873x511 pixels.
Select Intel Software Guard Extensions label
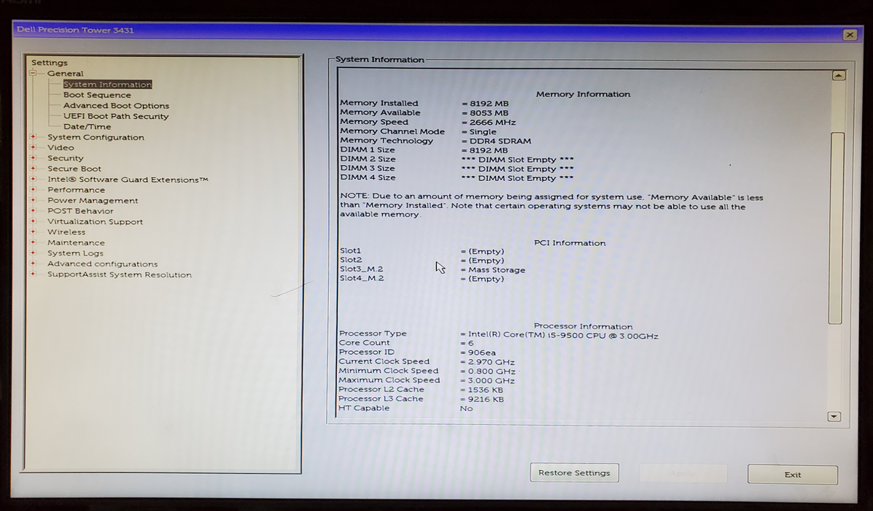pos(128,180)
